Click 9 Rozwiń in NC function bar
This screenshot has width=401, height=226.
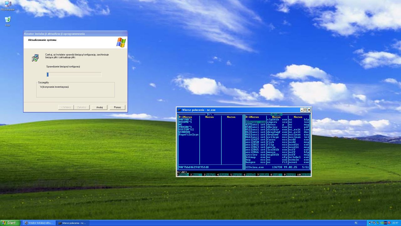[x=289, y=175]
